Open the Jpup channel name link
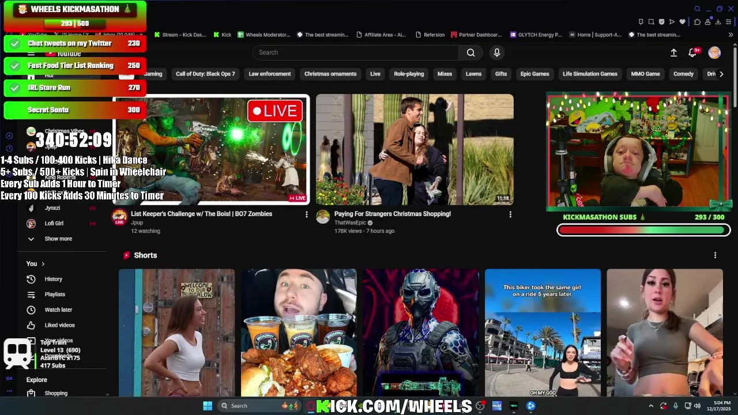 (x=137, y=222)
